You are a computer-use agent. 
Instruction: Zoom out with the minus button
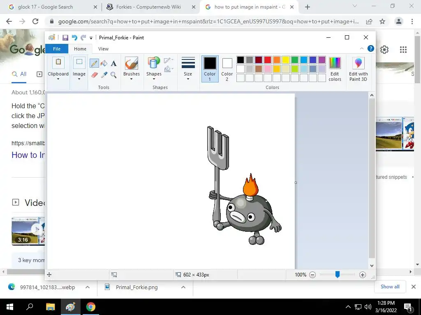click(312, 274)
